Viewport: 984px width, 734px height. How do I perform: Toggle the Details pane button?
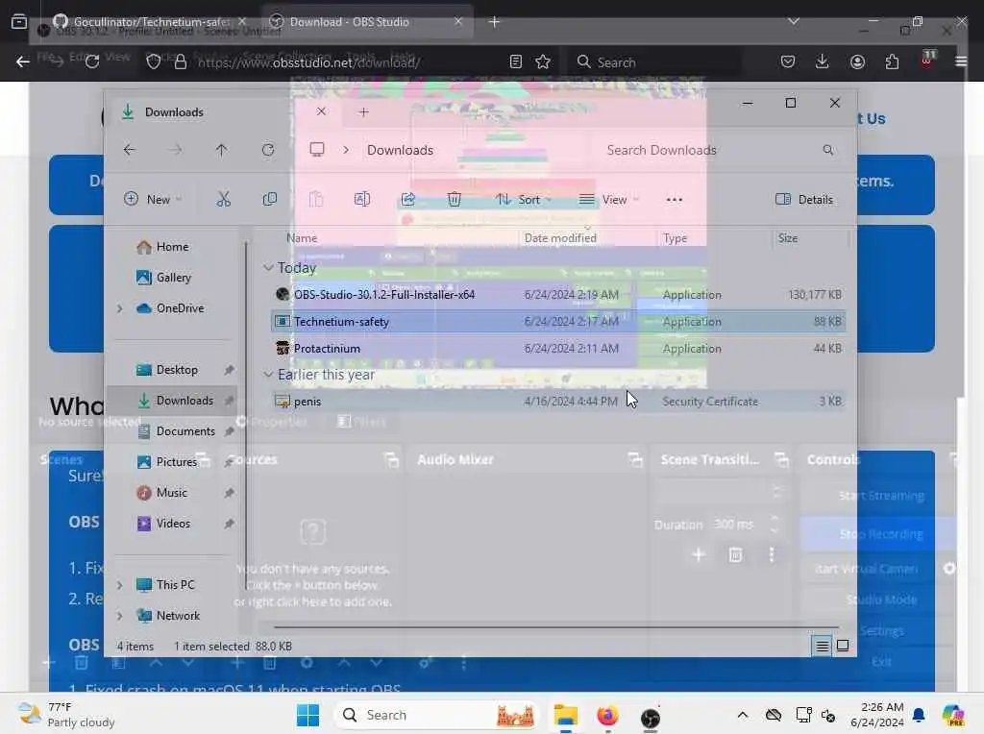pos(804,200)
